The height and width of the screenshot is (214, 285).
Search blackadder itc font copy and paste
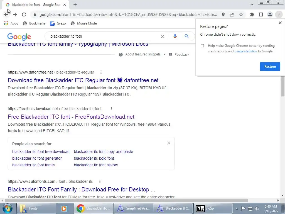coord(104,152)
